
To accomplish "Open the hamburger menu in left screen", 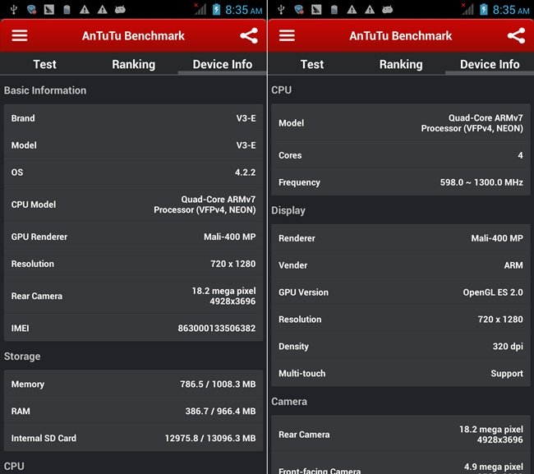I will pos(20,36).
